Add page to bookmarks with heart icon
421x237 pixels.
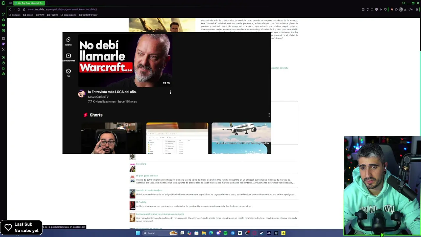point(385,9)
